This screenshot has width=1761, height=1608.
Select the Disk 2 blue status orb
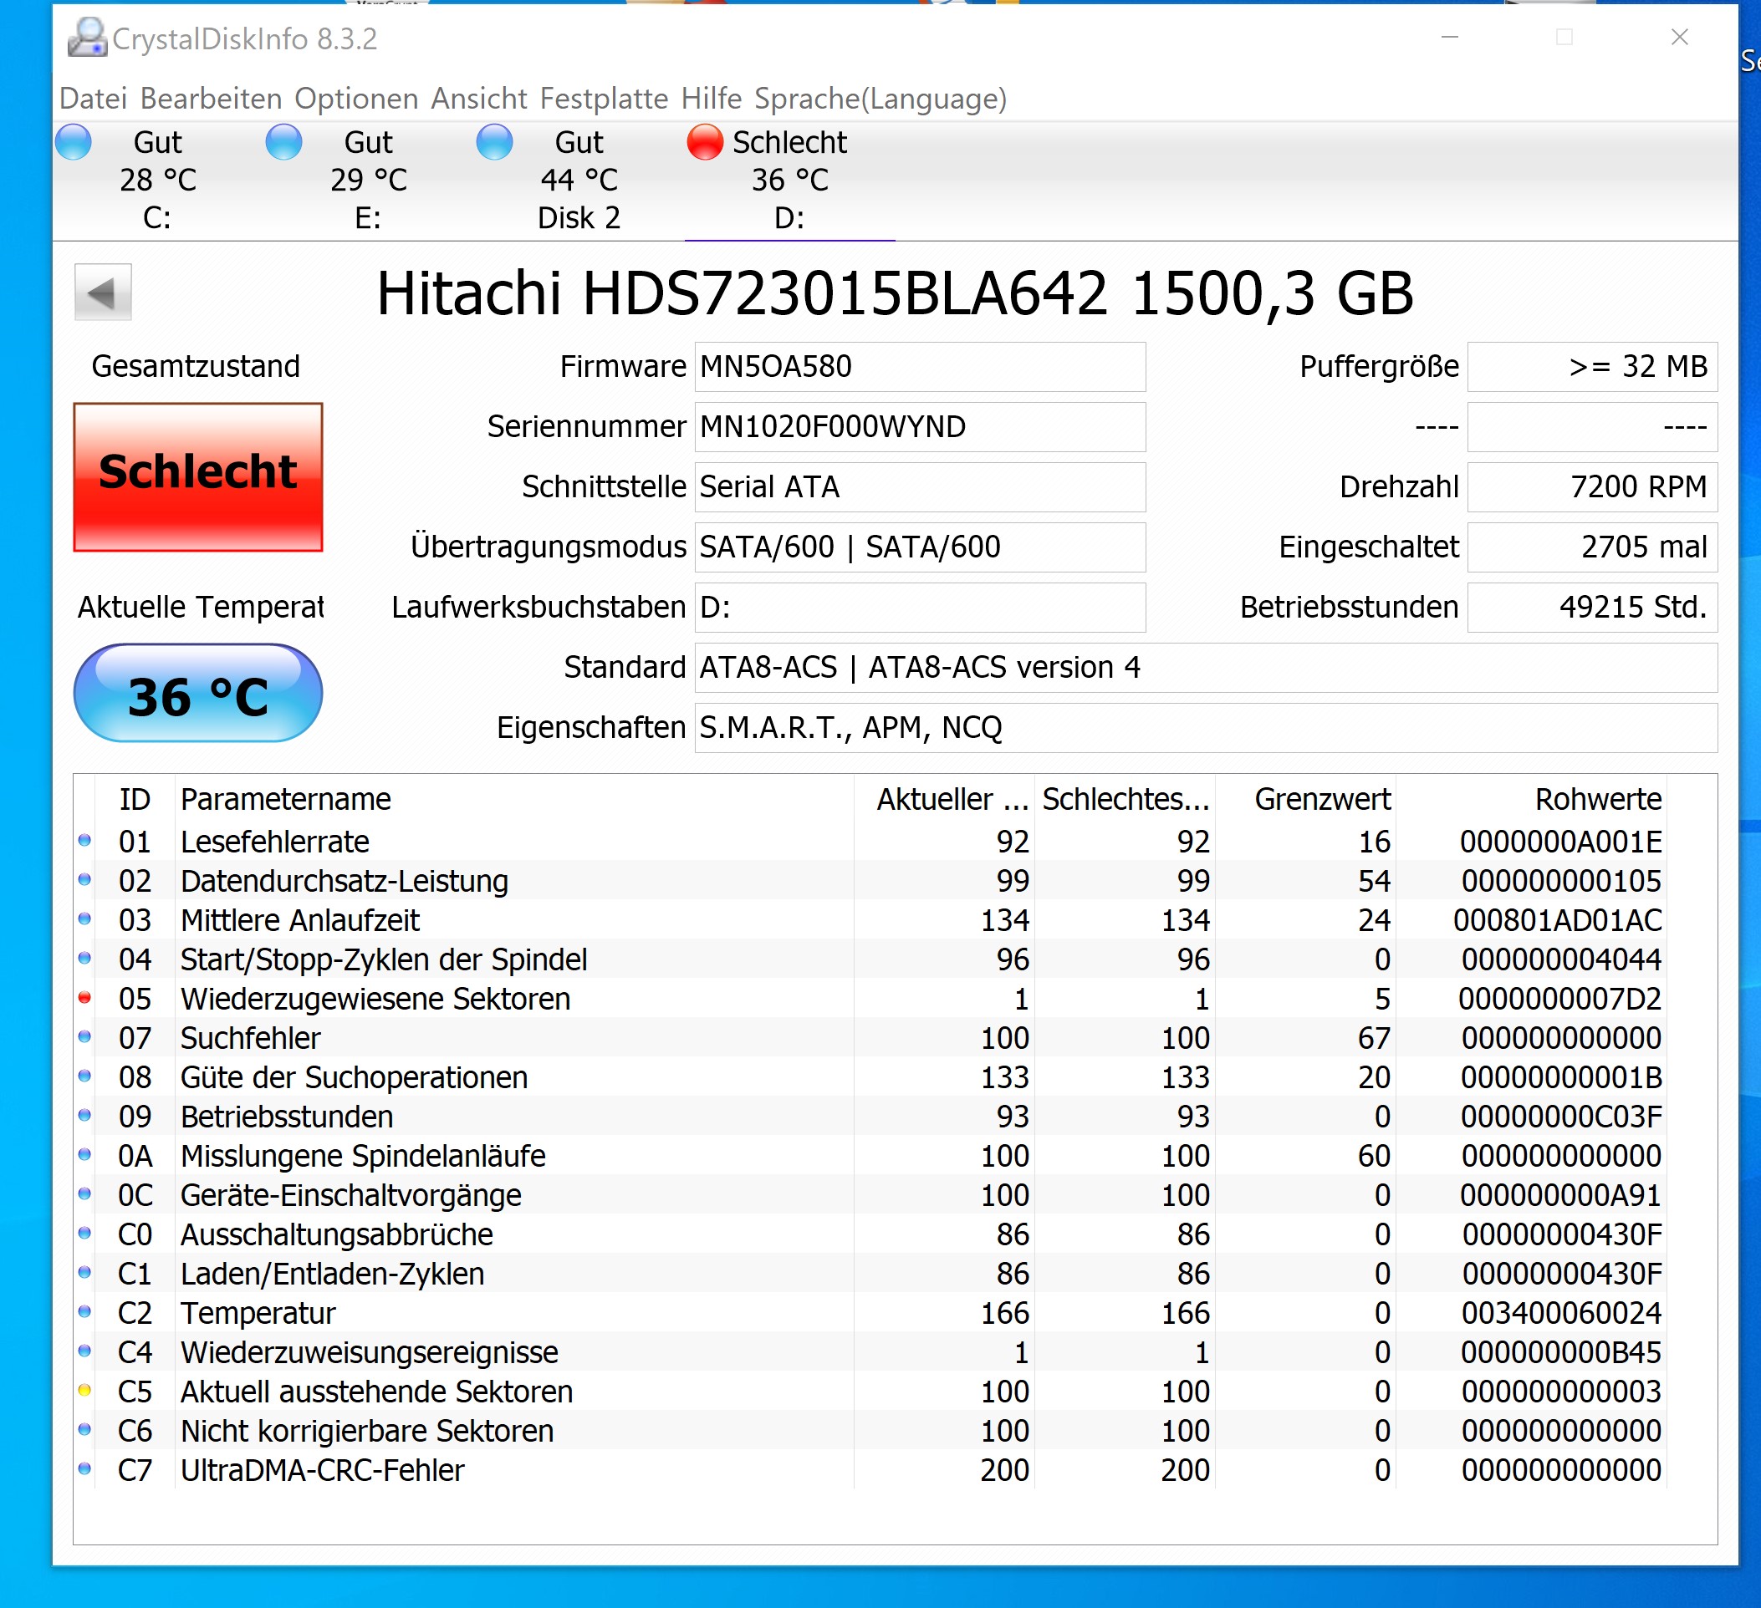pyautogui.click(x=494, y=142)
